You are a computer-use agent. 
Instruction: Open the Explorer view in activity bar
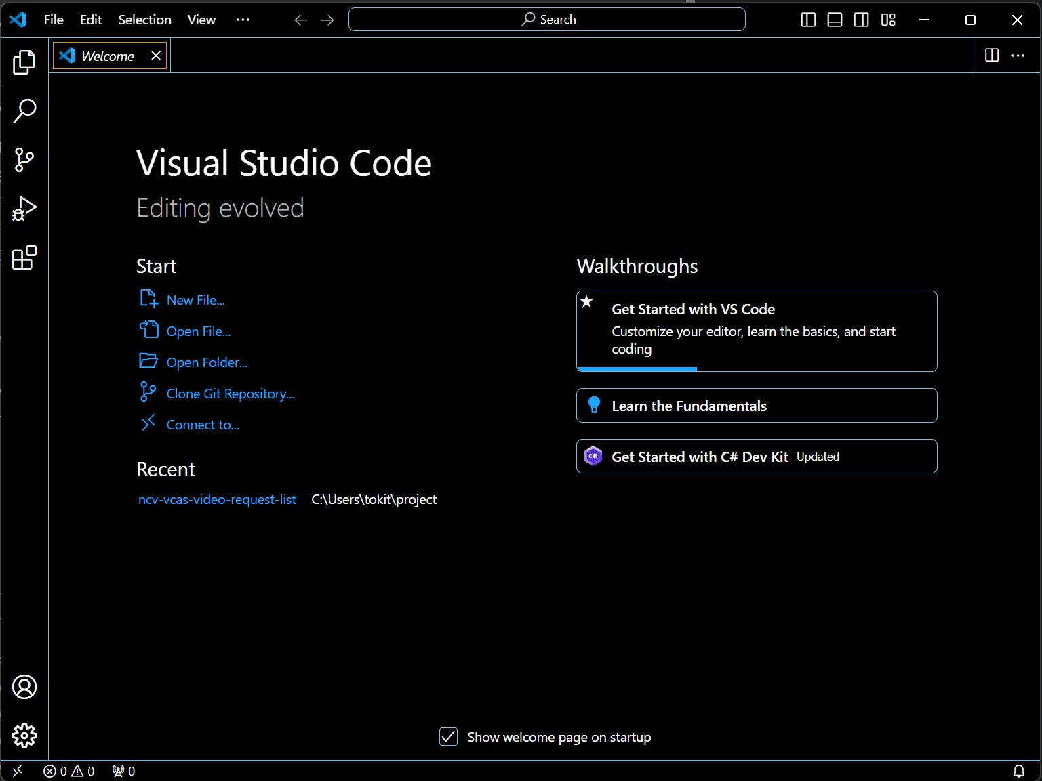point(24,62)
